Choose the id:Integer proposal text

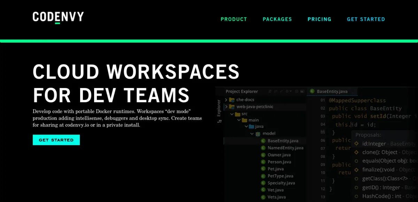click(374, 144)
